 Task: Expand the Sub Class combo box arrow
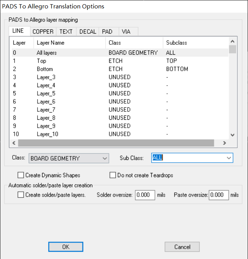229,158
